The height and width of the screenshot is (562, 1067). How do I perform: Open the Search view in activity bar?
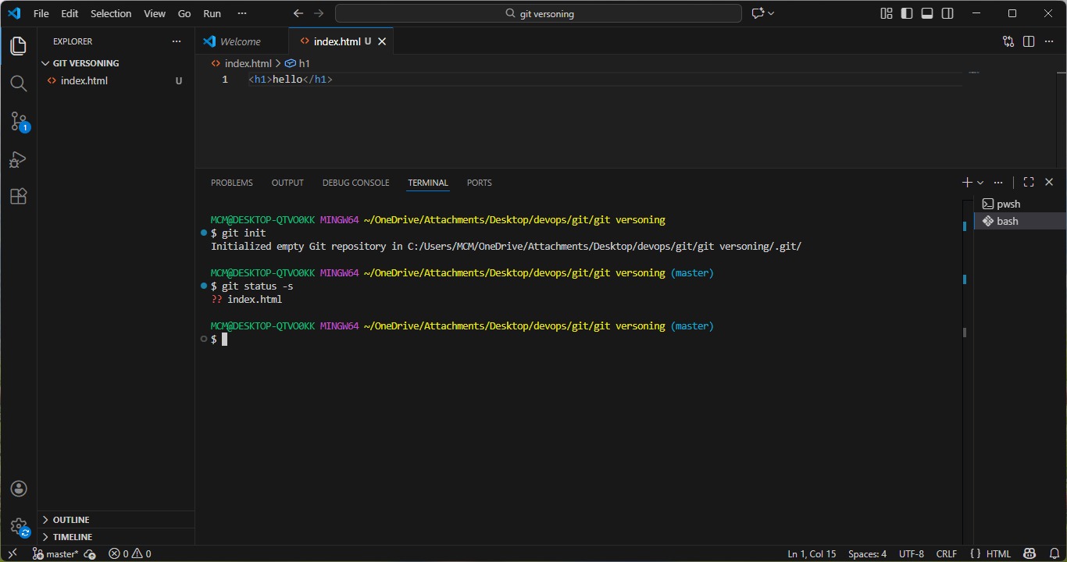click(19, 84)
